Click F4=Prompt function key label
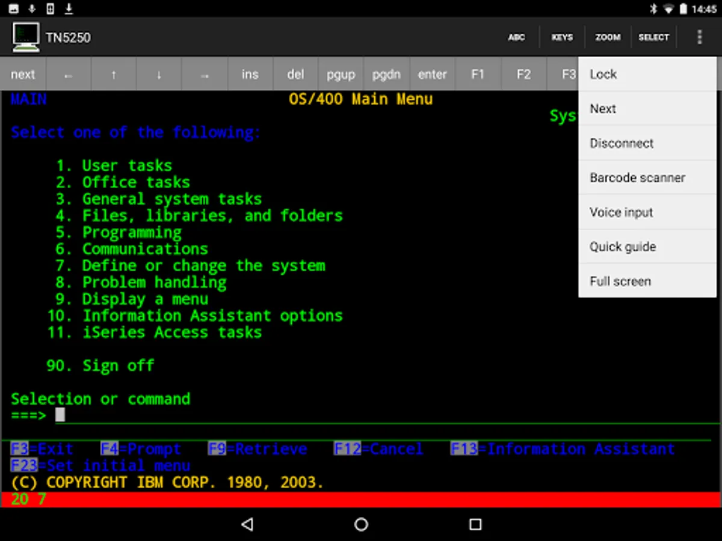The height and width of the screenshot is (541, 722). click(x=141, y=449)
